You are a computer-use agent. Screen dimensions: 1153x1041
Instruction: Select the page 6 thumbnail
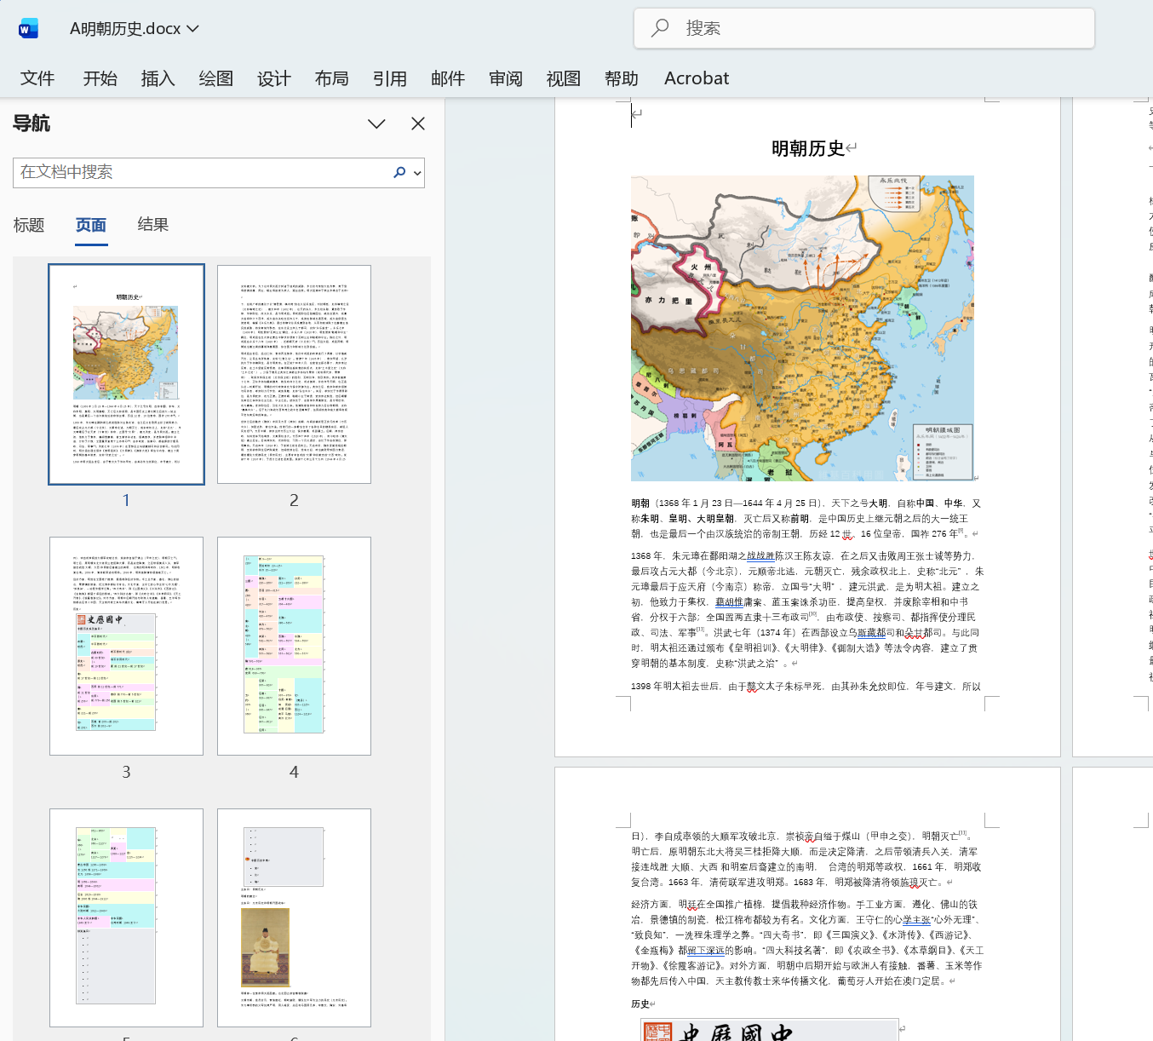[293, 917]
